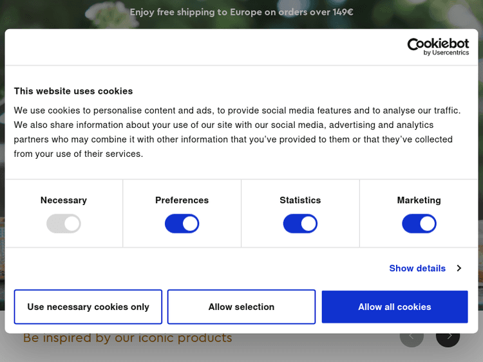Accept with Allow all cookies button
Viewport: 483px width, 362px height.
(x=395, y=307)
